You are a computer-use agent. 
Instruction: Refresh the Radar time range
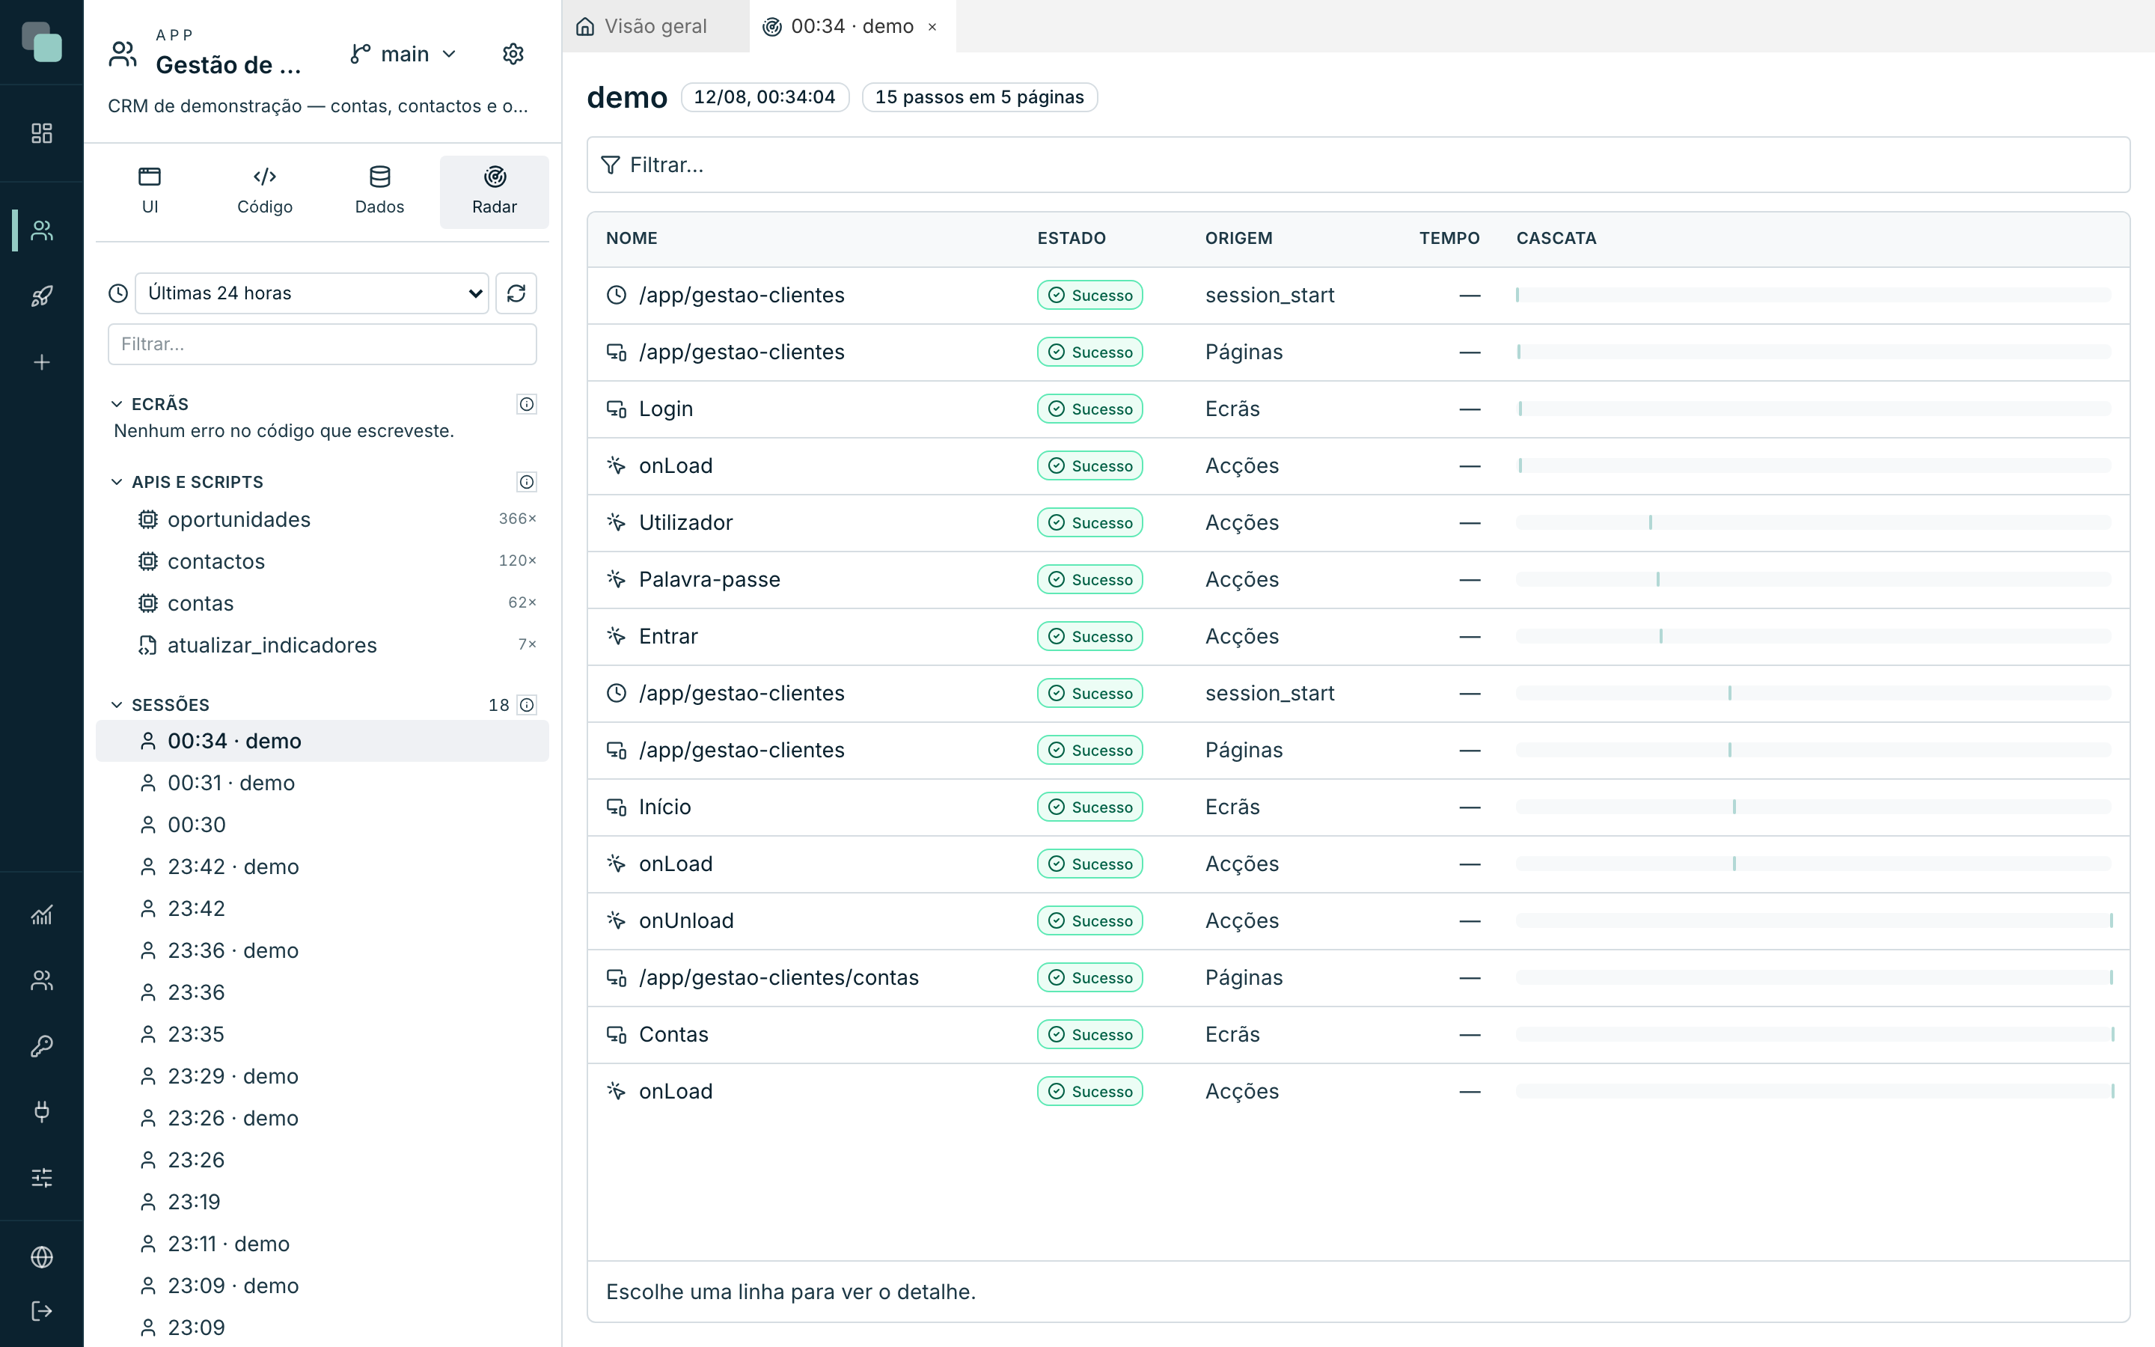(x=516, y=293)
